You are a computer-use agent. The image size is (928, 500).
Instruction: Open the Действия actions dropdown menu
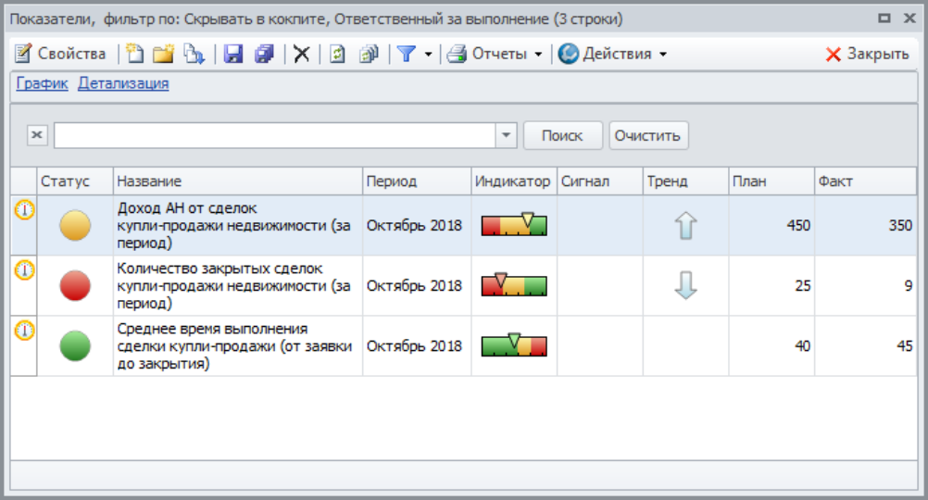click(x=613, y=54)
